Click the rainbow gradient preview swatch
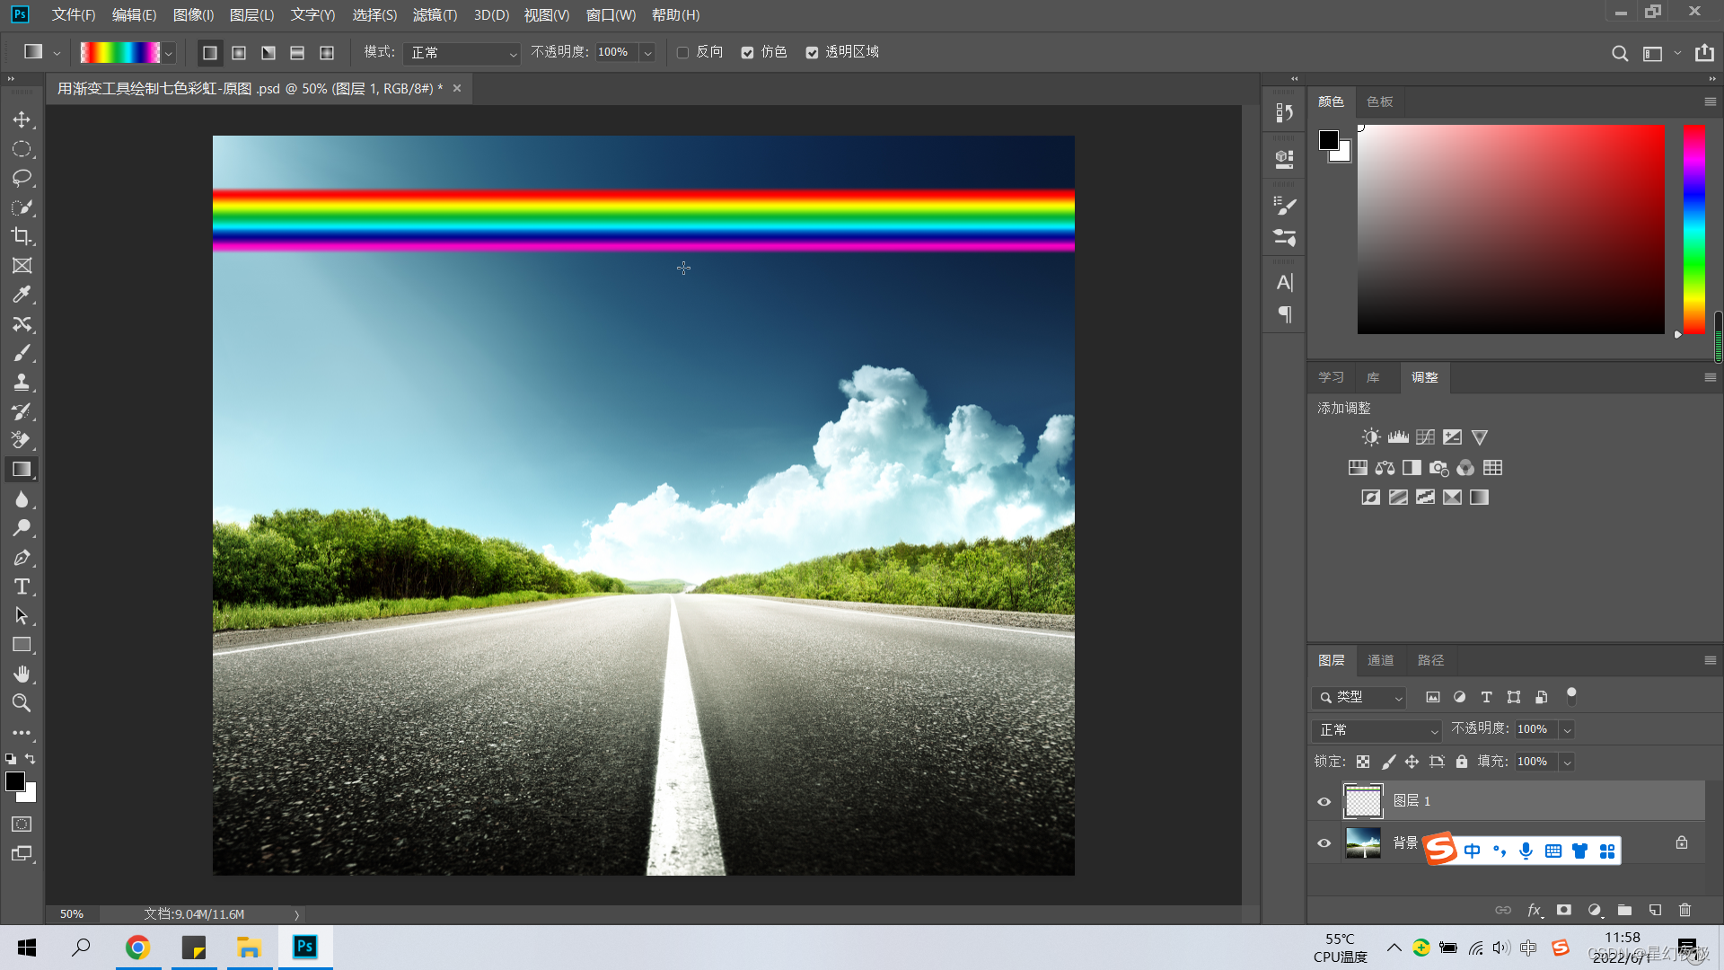This screenshot has height=970, width=1724. 119,53
